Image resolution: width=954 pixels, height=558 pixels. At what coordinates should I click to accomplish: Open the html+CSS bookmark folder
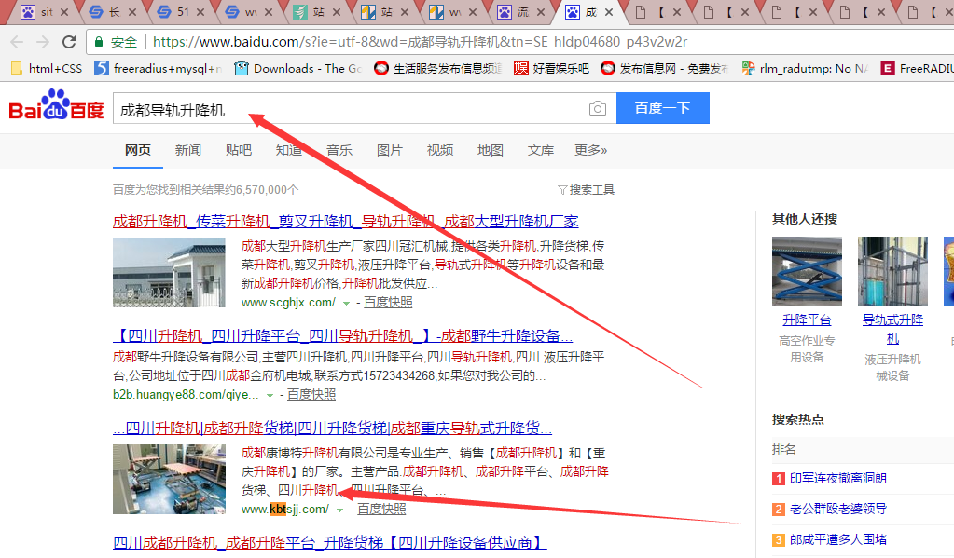(x=47, y=69)
